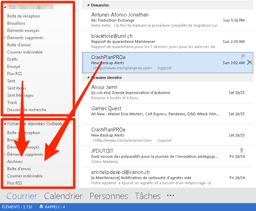Collapse the Fichier de données Outlook tree
256x211 pixels.
pyautogui.click(x=4, y=124)
